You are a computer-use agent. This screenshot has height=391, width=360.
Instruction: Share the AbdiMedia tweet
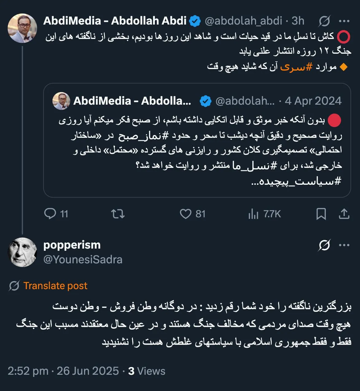click(344, 214)
